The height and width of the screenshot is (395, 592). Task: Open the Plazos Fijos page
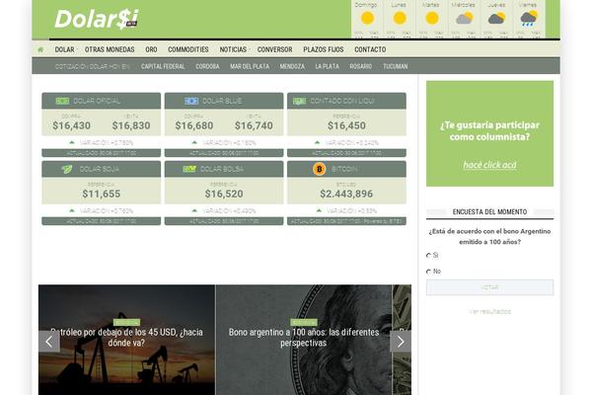click(324, 49)
